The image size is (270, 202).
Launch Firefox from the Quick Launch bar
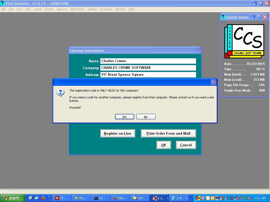(43, 198)
